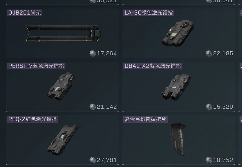The width and height of the screenshot is (242, 167).
Task: Pick the 复合弓均衡握把片 grip image
Action: (178, 139)
